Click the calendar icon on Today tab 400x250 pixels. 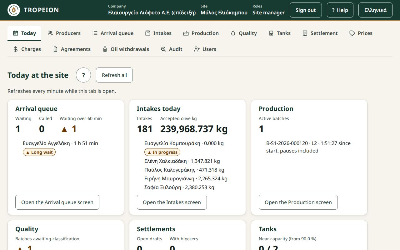15,33
